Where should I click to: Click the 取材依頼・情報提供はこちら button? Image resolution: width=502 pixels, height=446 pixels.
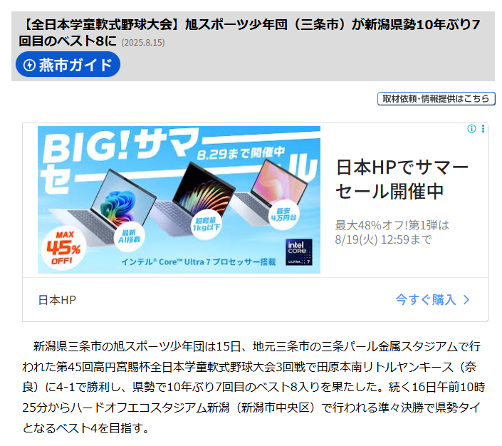coord(436,99)
